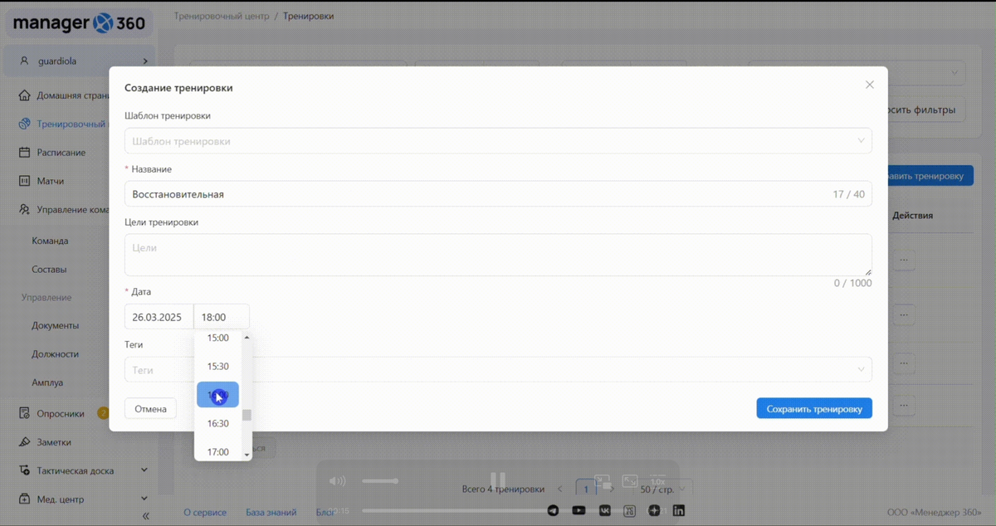Select the highlighted 16:00 time option
The height and width of the screenshot is (526, 996).
pos(217,395)
